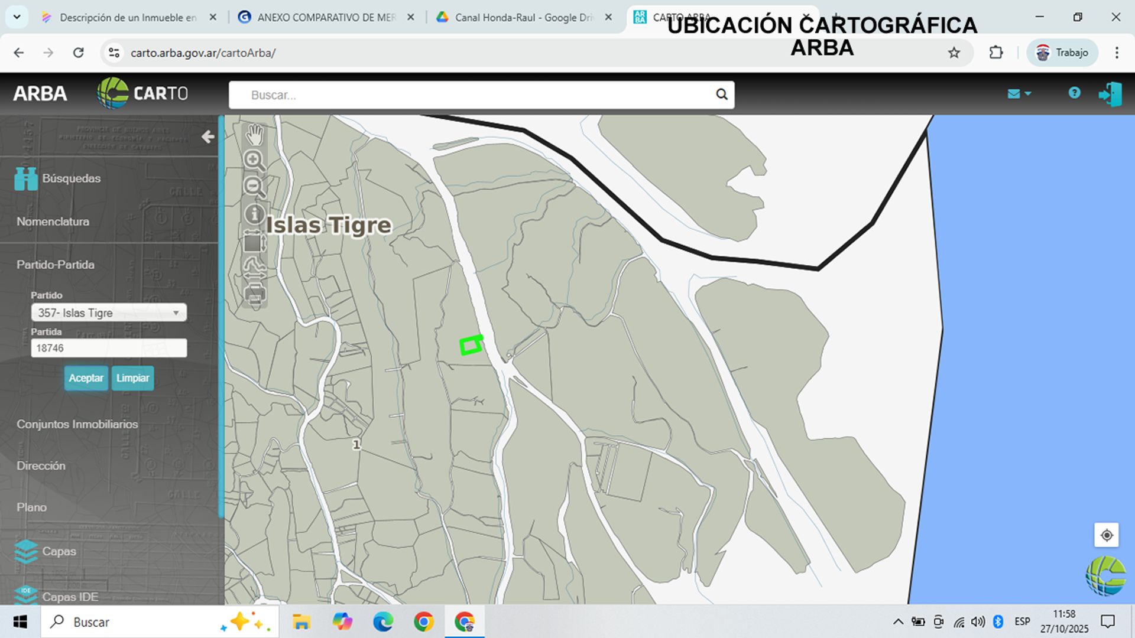The image size is (1135, 638).
Task: Activate the zoom out magnifier tool
Action: [x=254, y=187]
